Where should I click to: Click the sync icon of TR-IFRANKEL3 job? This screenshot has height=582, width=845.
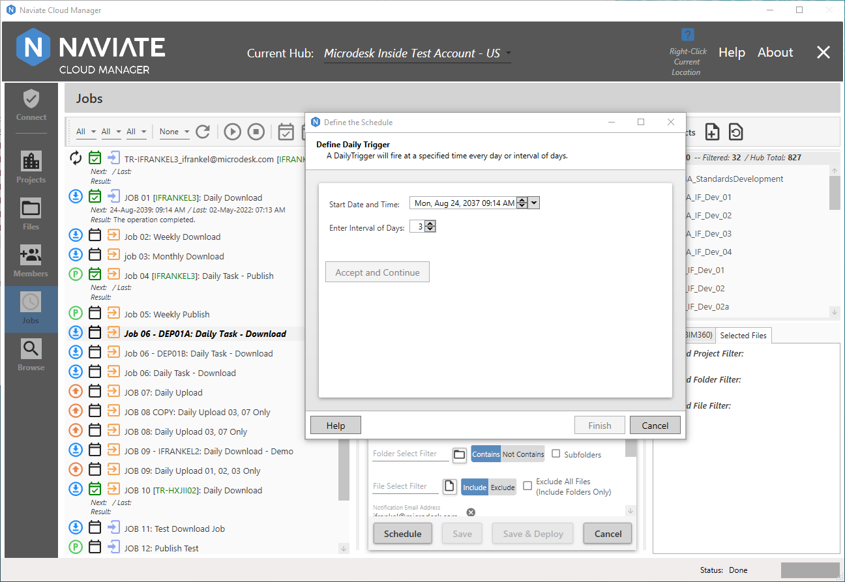[x=76, y=158]
